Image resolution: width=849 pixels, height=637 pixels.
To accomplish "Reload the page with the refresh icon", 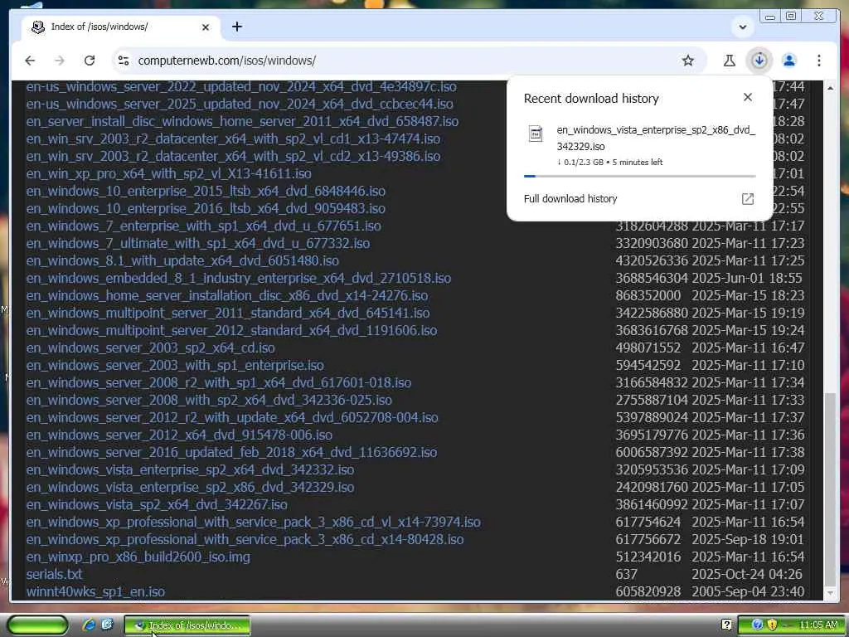I will (x=90, y=61).
